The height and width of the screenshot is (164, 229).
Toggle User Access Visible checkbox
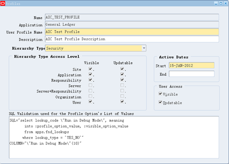tap(160, 93)
